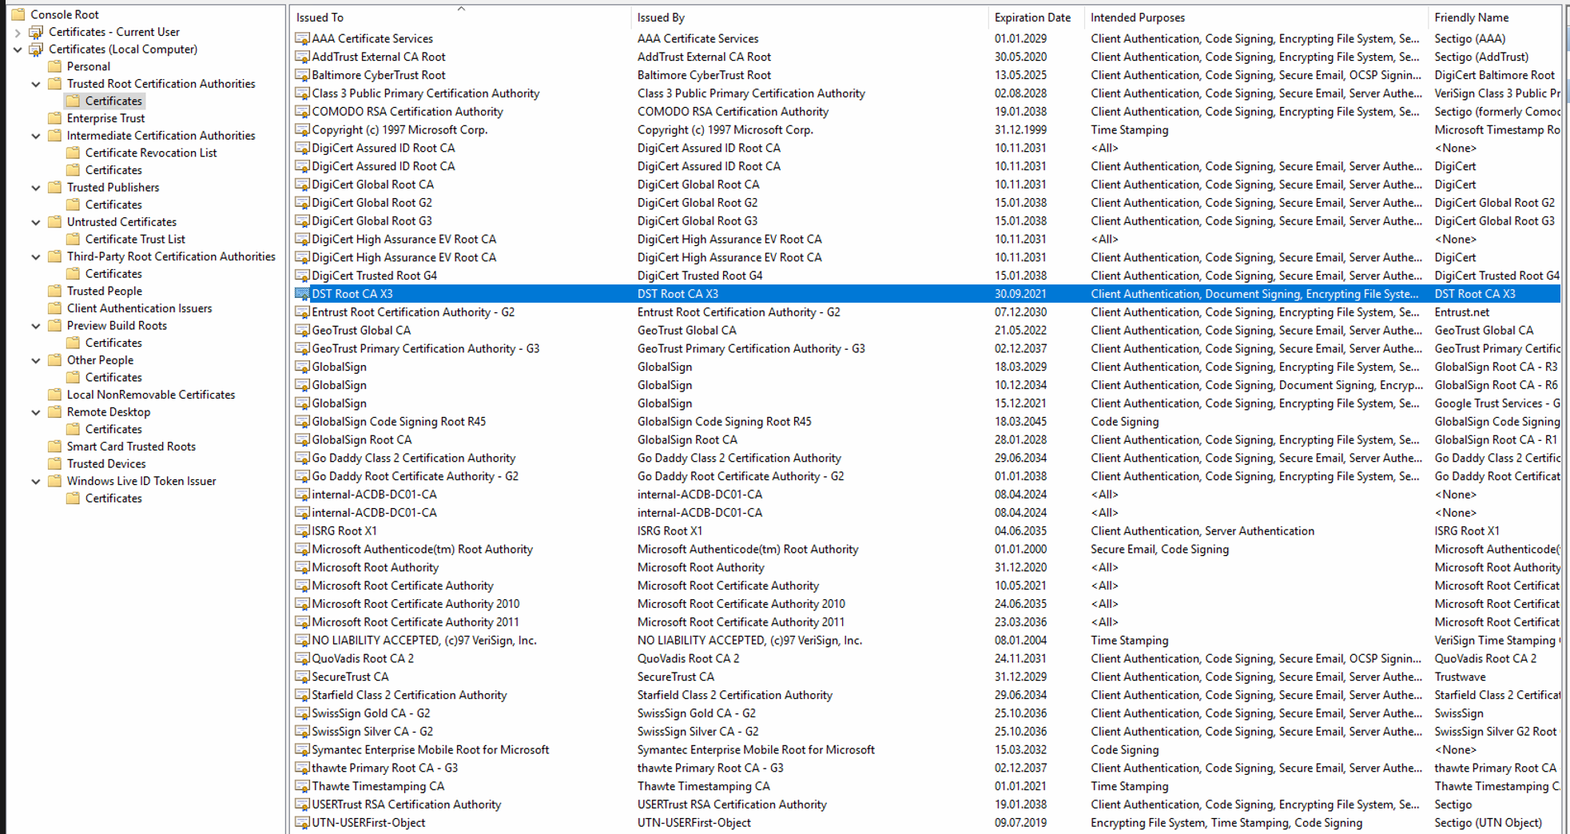This screenshot has width=1570, height=834.
Task: Sort list by Issued By column header
Action: [810, 18]
